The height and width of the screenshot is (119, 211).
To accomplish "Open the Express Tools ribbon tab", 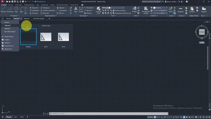I will (x=74, y=5).
